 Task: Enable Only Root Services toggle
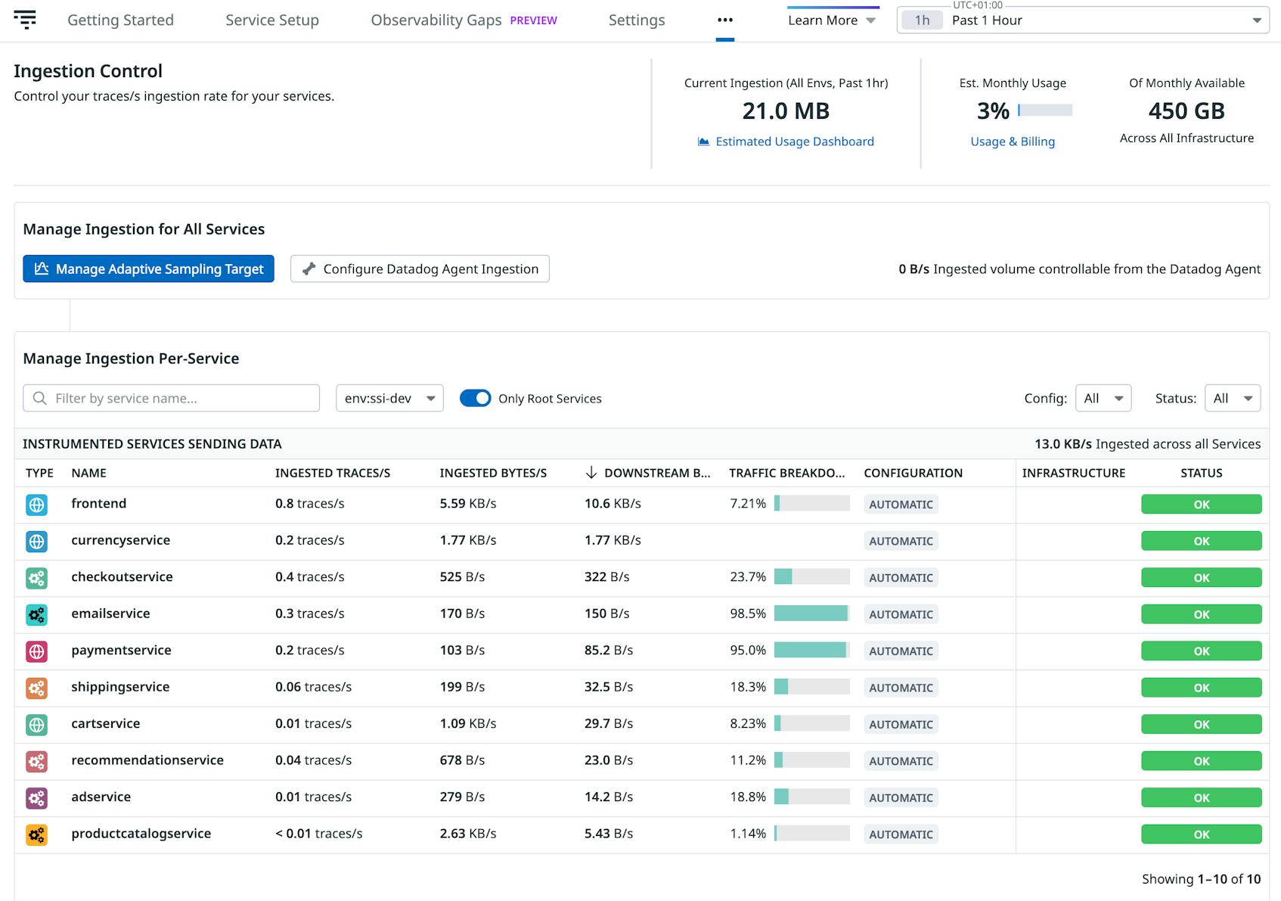(476, 397)
